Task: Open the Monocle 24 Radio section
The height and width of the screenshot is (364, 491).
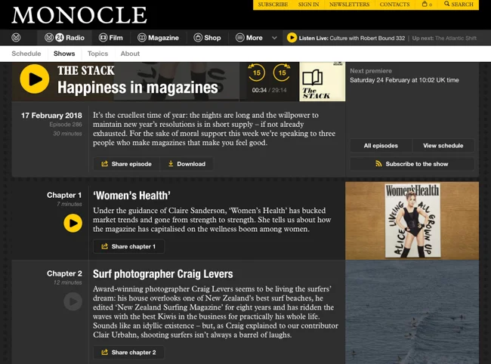Action: (x=64, y=38)
